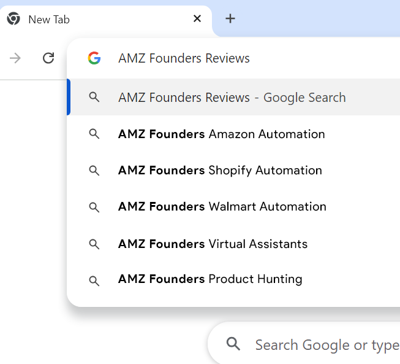This screenshot has width=400, height=364.
Task: Click magnifier icon beside Amazon Automation suggestion
Action: point(94,134)
